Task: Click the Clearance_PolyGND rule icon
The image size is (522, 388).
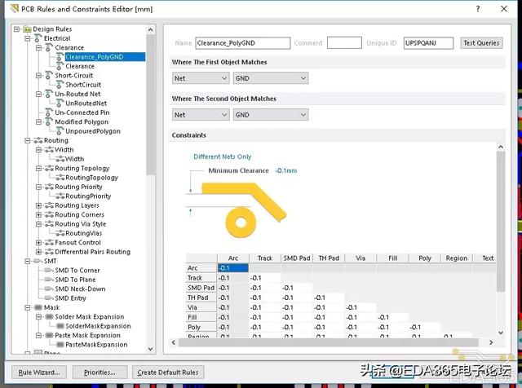Action: [60, 57]
